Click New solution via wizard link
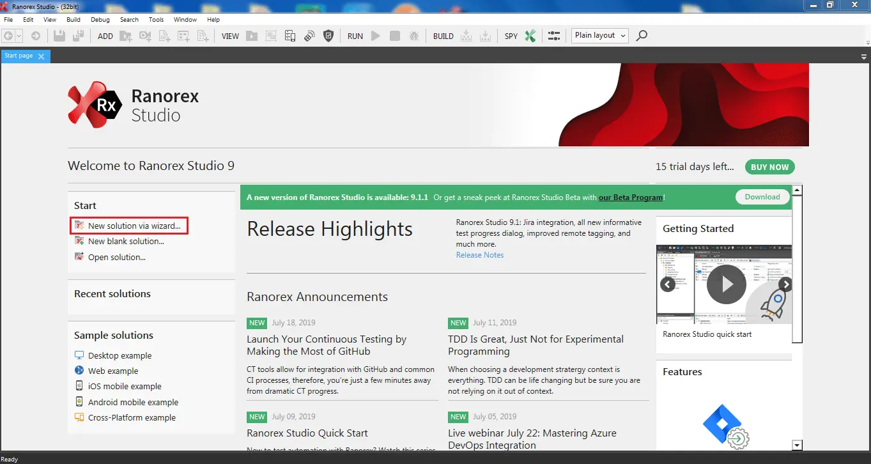Image resolution: width=871 pixels, height=464 pixels. click(x=134, y=226)
